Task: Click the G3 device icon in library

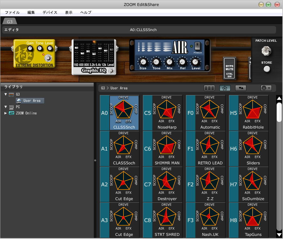Action: click(11, 94)
